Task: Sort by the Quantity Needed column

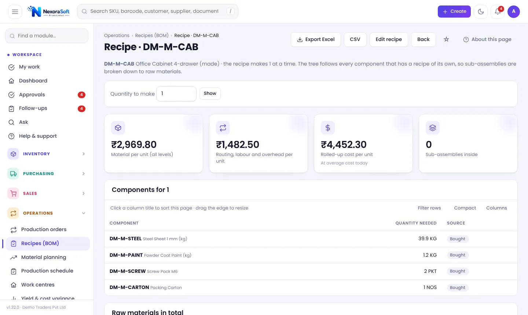Action: [x=416, y=223]
